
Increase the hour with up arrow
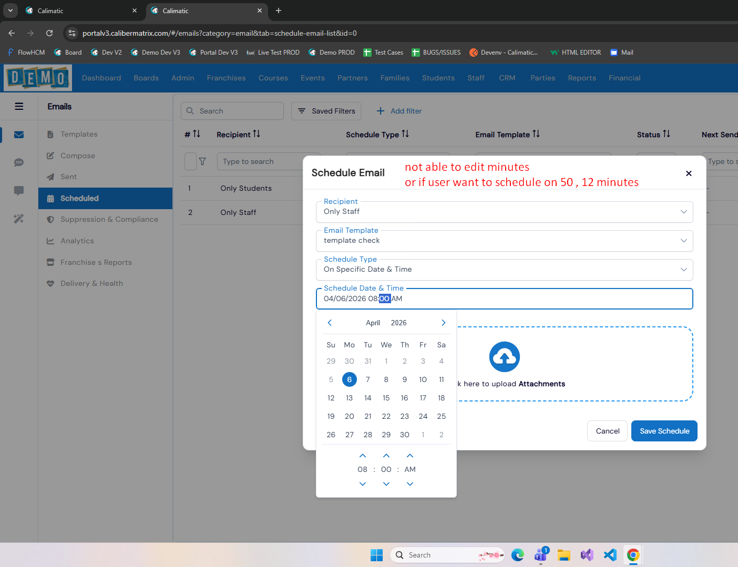363,456
